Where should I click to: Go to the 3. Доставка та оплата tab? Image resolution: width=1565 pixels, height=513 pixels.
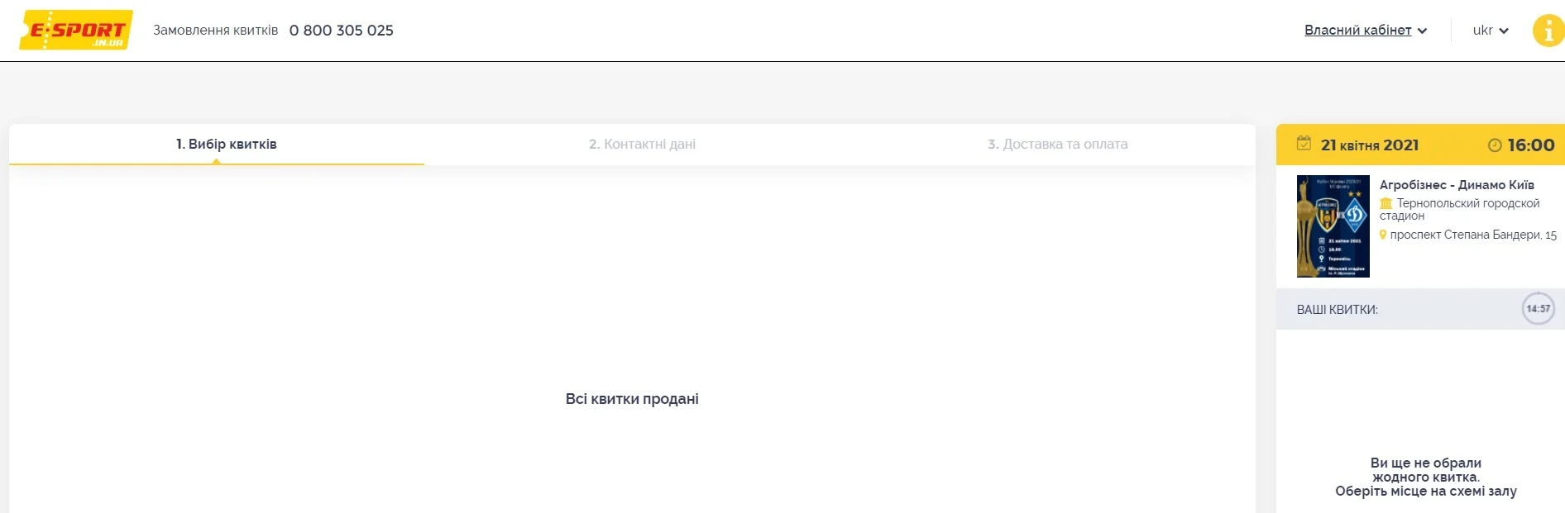pyautogui.click(x=1057, y=144)
